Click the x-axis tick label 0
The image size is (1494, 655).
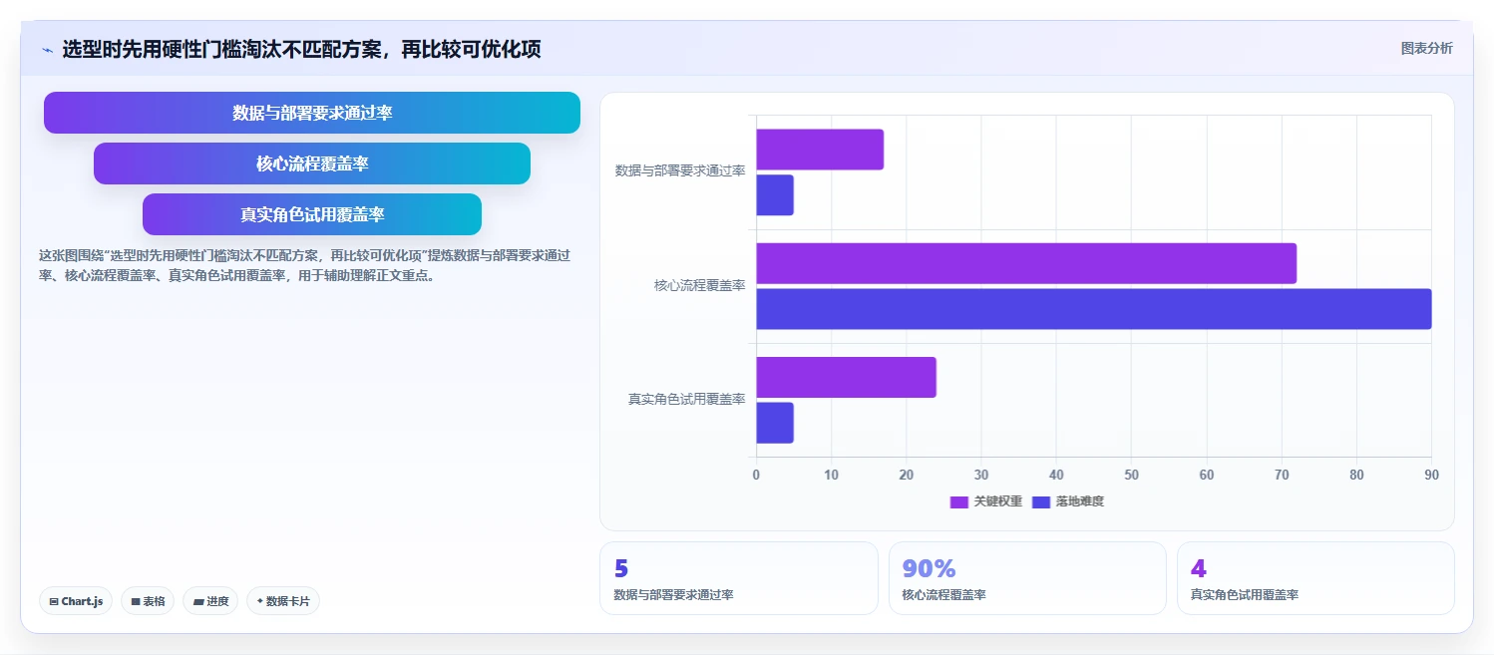coord(756,476)
